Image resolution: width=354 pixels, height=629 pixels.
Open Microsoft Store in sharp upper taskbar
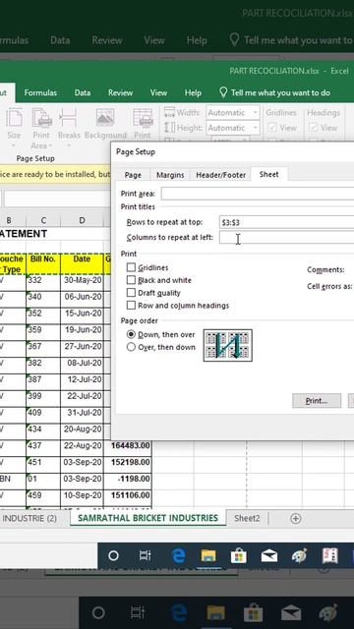click(239, 555)
